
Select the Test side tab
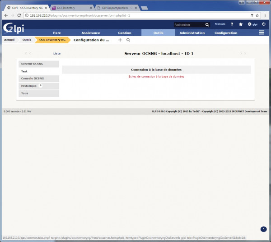pos(39,71)
